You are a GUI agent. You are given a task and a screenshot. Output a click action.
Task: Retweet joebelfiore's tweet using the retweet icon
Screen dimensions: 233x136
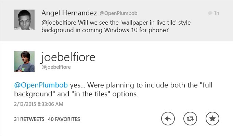tap(190, 119)
